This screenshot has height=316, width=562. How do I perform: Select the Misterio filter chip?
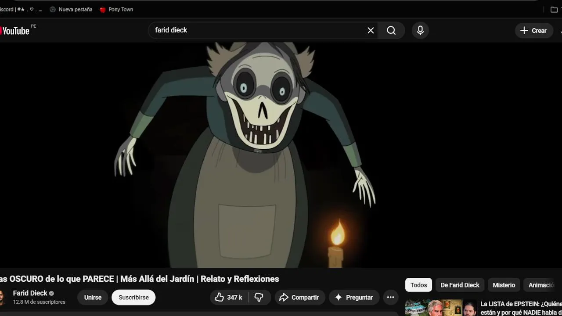pos(504,285)
